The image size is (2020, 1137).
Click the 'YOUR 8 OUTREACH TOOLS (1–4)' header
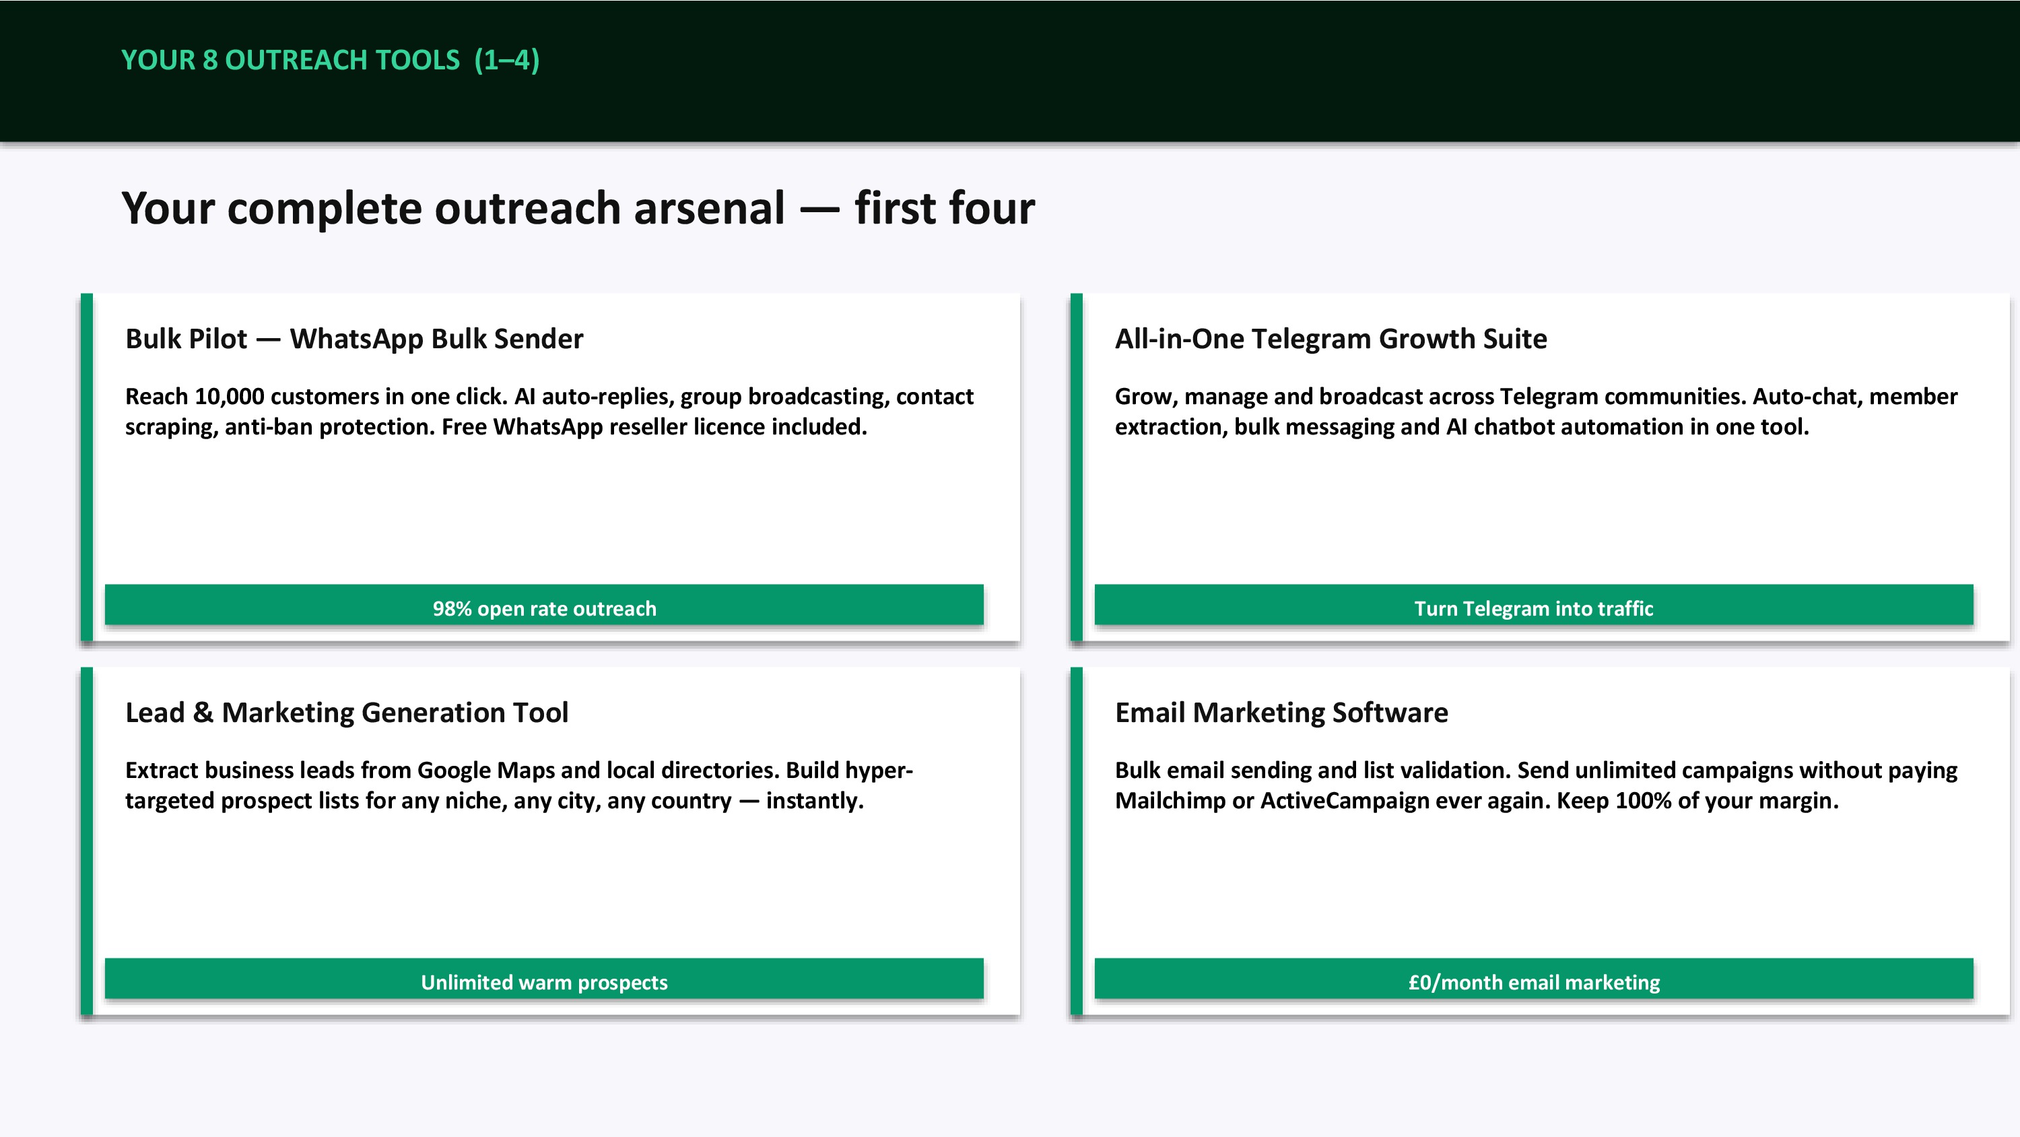330,61
